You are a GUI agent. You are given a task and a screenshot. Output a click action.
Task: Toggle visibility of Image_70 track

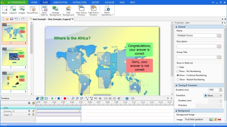point(29,115)
